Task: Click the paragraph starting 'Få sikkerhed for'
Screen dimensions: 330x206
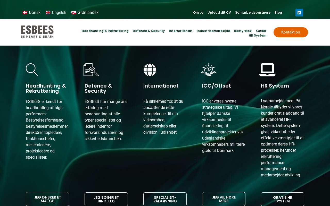Action: pyautogui.click(x=163, y=117)
